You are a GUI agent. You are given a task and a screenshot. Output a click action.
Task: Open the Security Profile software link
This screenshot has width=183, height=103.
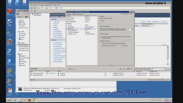57,54
